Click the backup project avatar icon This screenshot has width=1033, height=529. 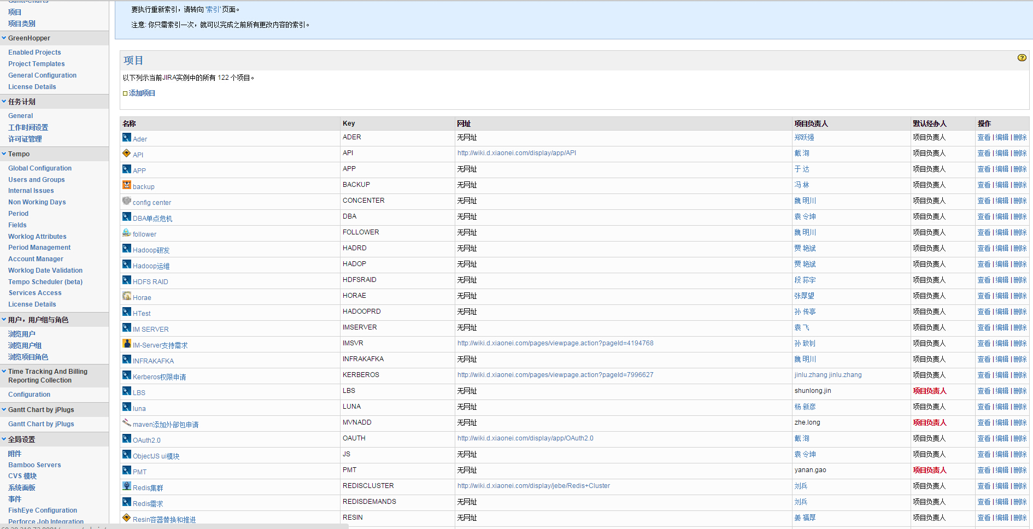(127, 185)
